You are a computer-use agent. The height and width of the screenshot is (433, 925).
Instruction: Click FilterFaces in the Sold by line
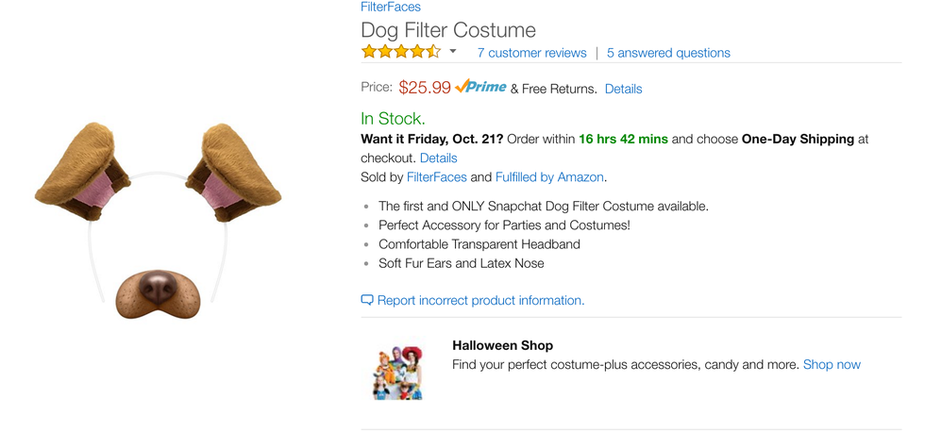tap(436, 176)
